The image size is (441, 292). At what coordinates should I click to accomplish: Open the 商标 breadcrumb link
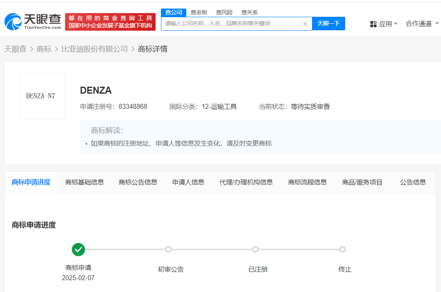tap(44, 49)
